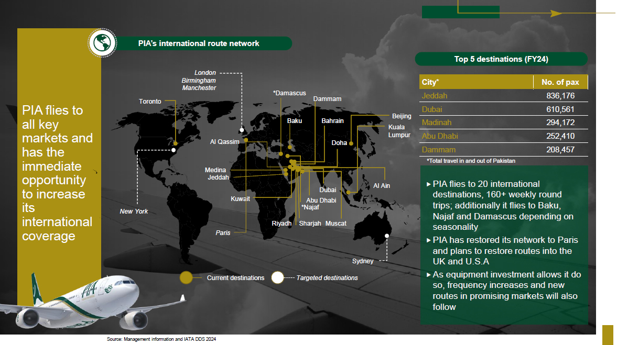Click the globe icon beside the route network title

click(x=102, y=43)
